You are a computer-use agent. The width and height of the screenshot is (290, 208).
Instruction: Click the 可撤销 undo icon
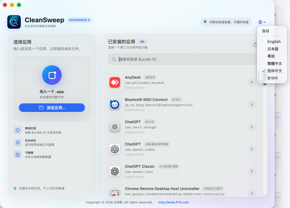(18, 155)
